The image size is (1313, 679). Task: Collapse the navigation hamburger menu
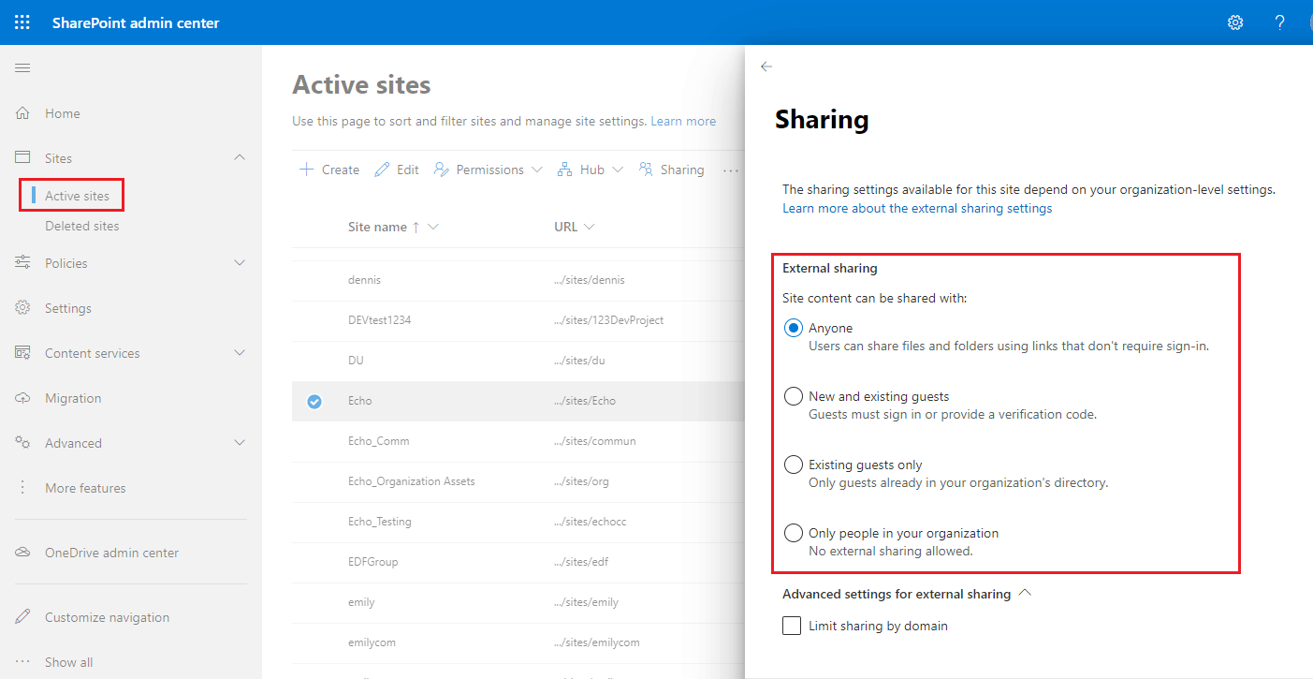click(22, 67)
